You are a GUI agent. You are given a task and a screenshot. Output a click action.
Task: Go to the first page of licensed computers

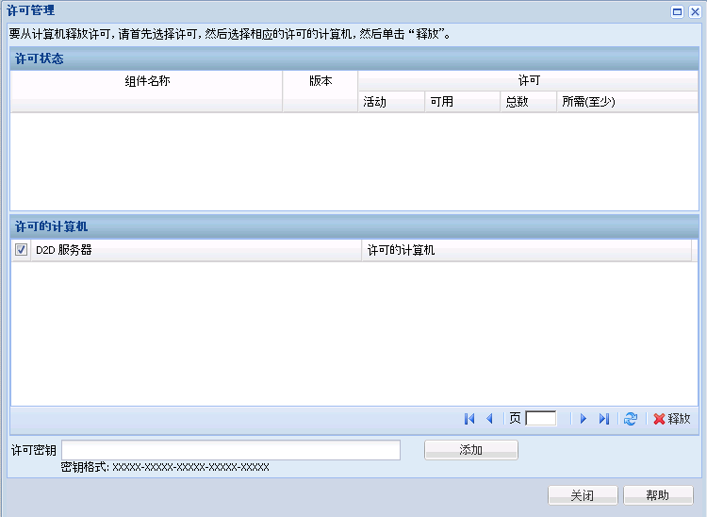point(469,419)
